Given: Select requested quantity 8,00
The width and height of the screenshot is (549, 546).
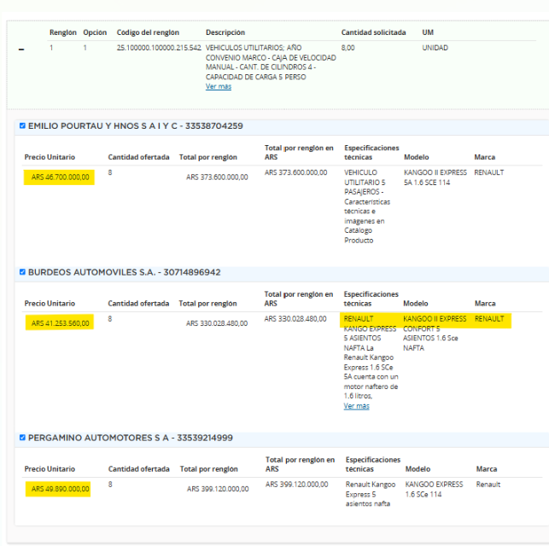Looking at the screenshot, I should click(348, 48).
